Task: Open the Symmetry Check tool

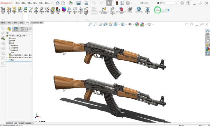Action: pyautogui.click(x=69, y=10)
